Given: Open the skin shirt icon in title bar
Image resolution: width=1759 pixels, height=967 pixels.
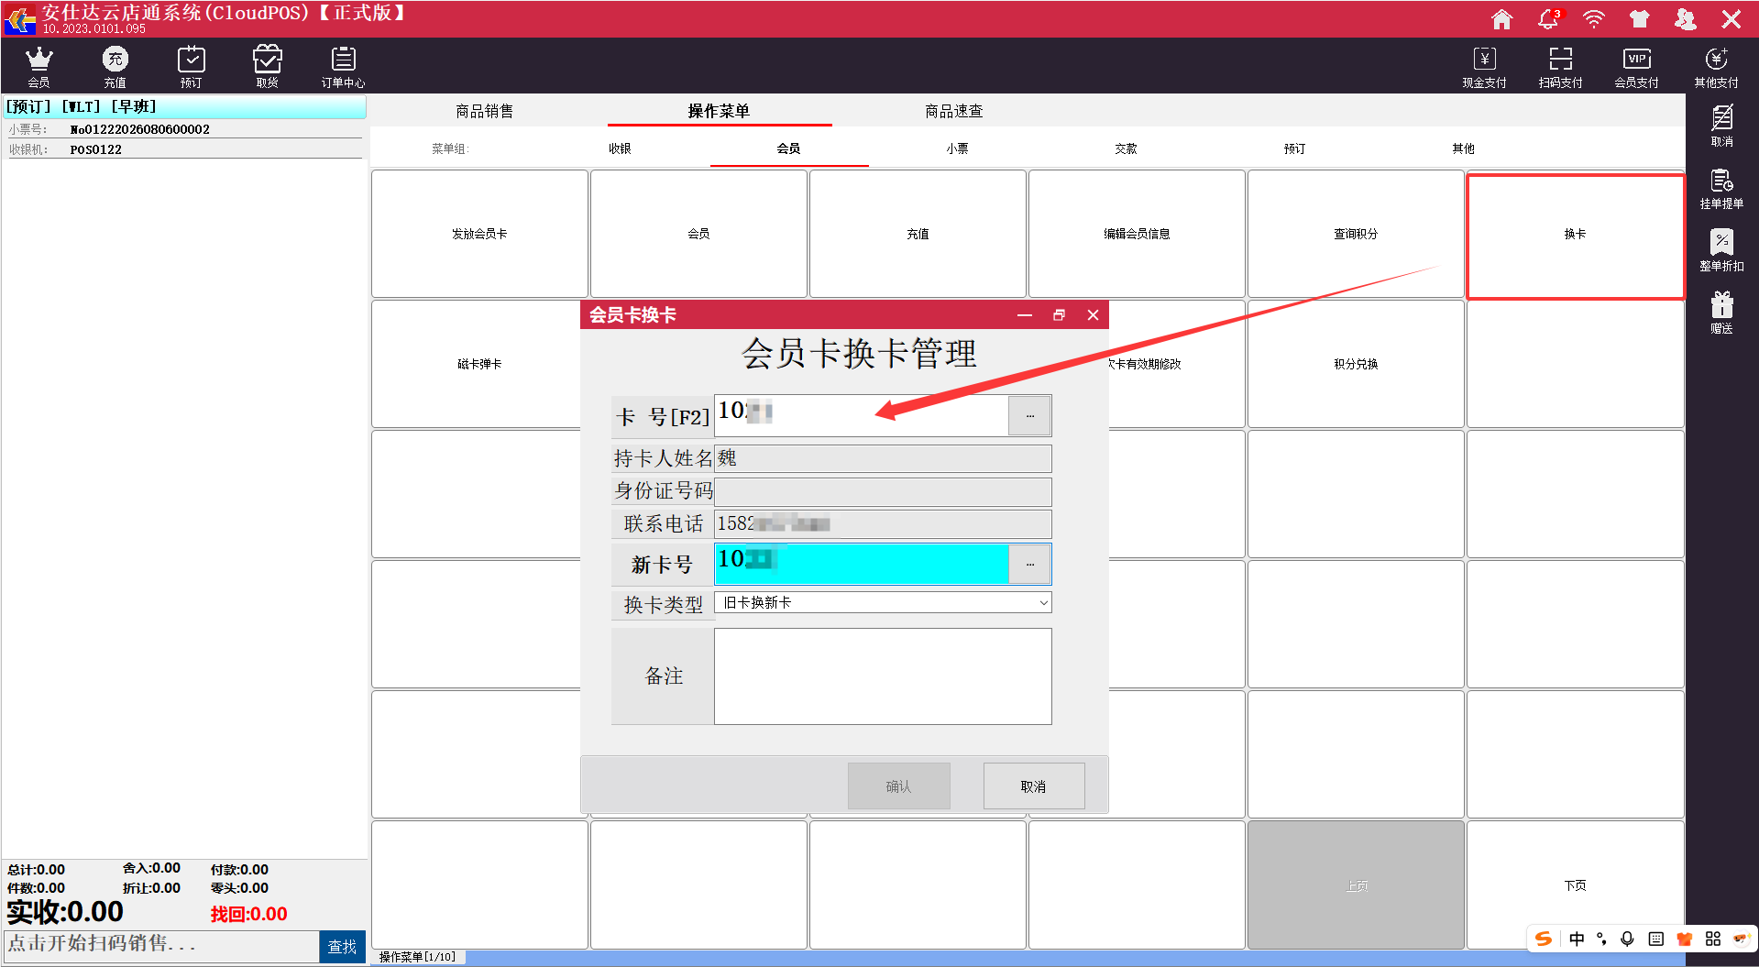Looking at the screenshot, I should pos(1639,18).
